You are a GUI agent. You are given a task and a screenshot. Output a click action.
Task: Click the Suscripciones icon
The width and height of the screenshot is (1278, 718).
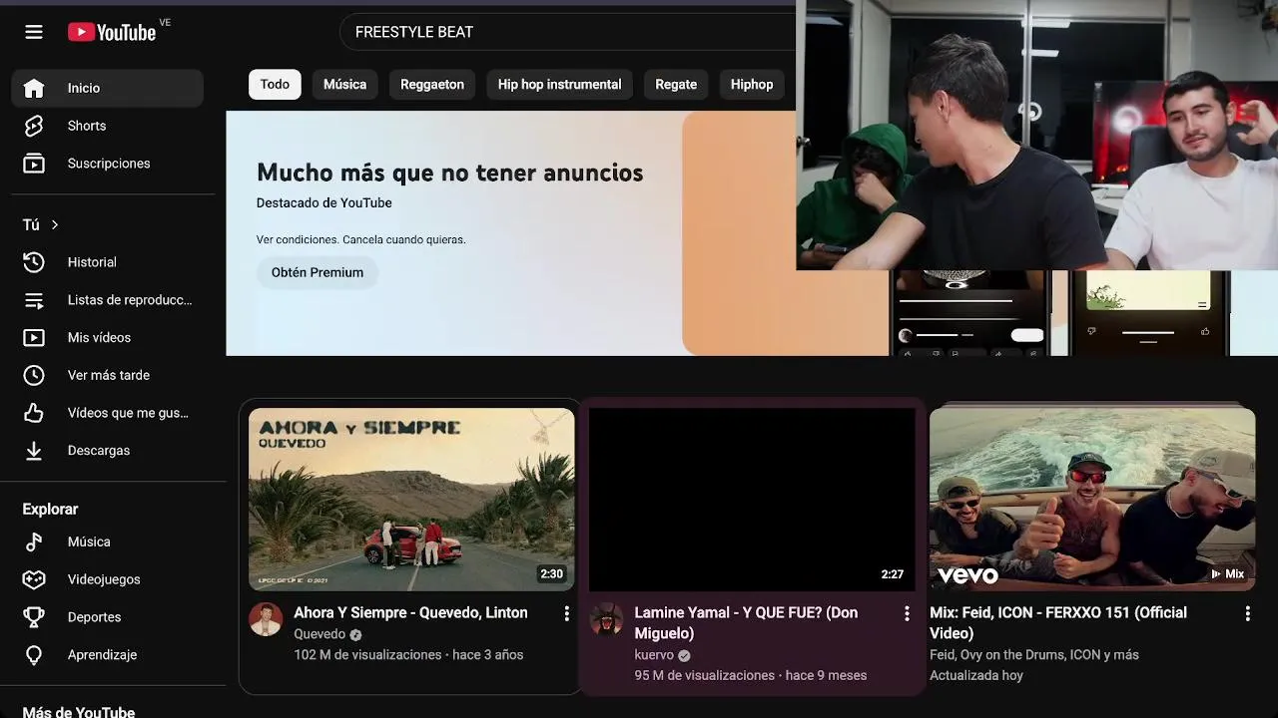pyautogui.click(x=34, y=164)
